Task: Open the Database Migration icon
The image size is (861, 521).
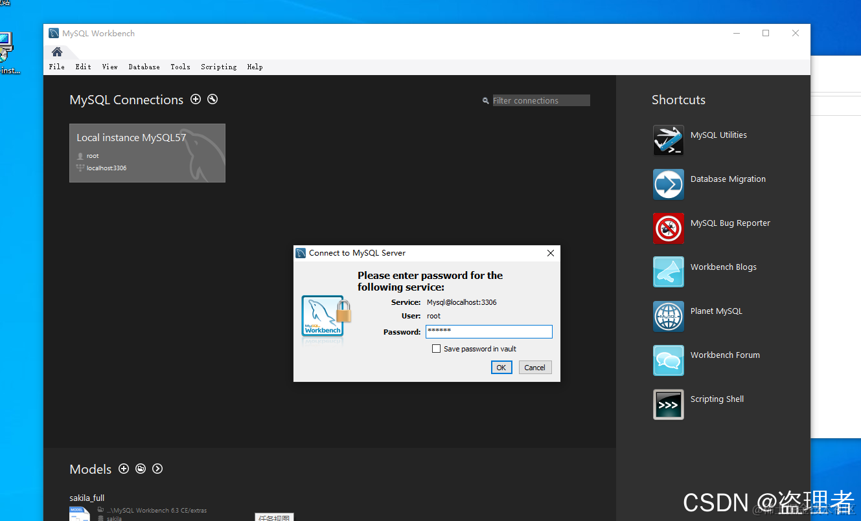Action: [x=668, y=184]
